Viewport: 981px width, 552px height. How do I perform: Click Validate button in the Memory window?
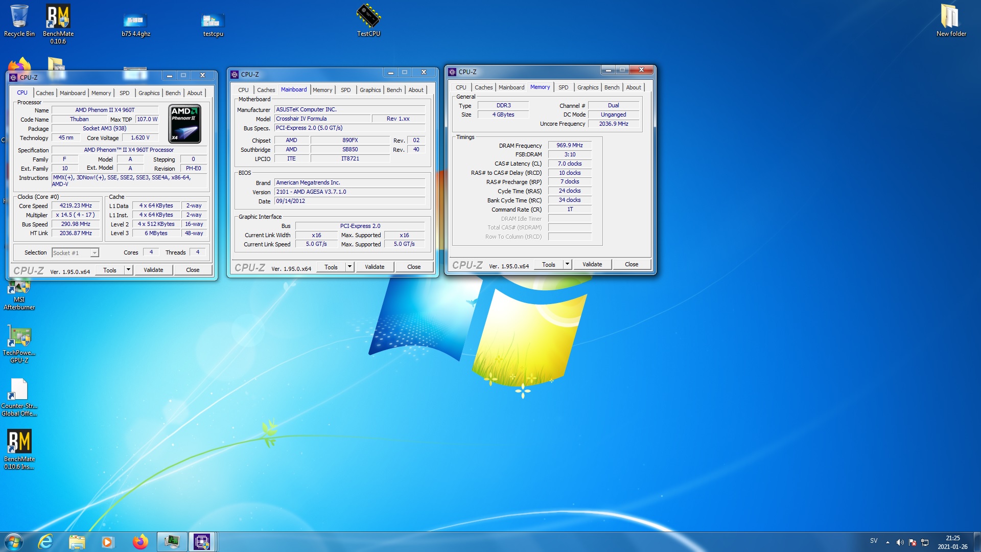point(592,264)
